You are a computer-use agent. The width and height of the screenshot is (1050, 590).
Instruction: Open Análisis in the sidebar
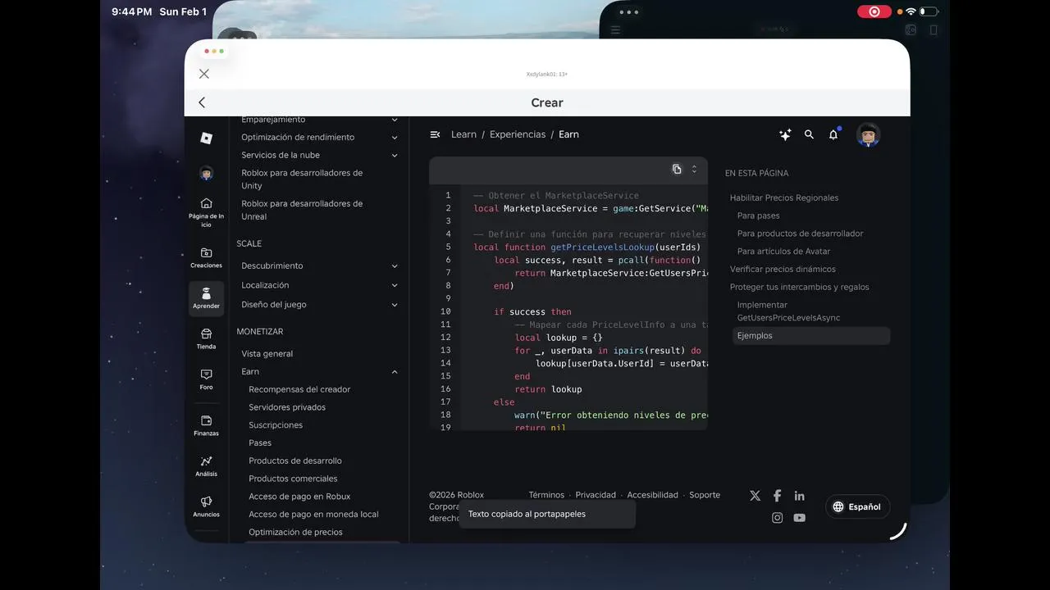coord(206,466)
